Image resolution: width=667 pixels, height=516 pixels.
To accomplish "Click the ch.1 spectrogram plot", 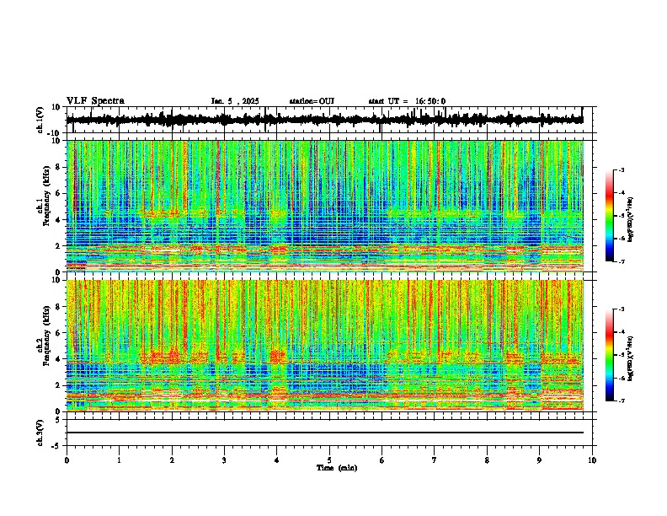I will coord(325,206).
